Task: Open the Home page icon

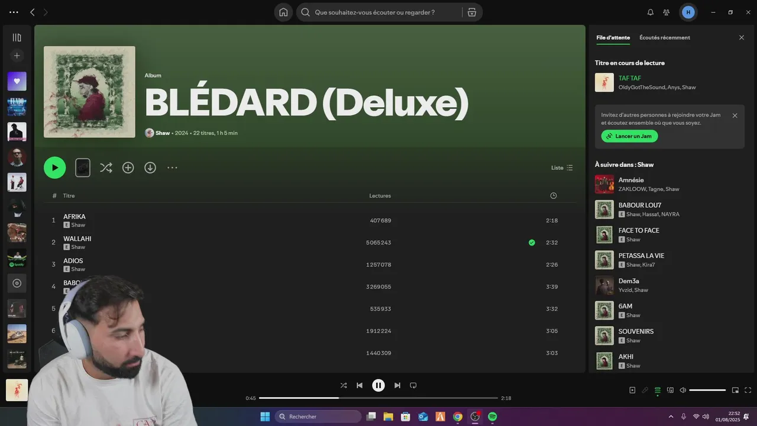Action: pyautogui.click(x=283, y=12)
